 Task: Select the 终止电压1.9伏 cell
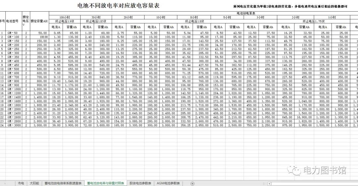(x=65, y=21)
